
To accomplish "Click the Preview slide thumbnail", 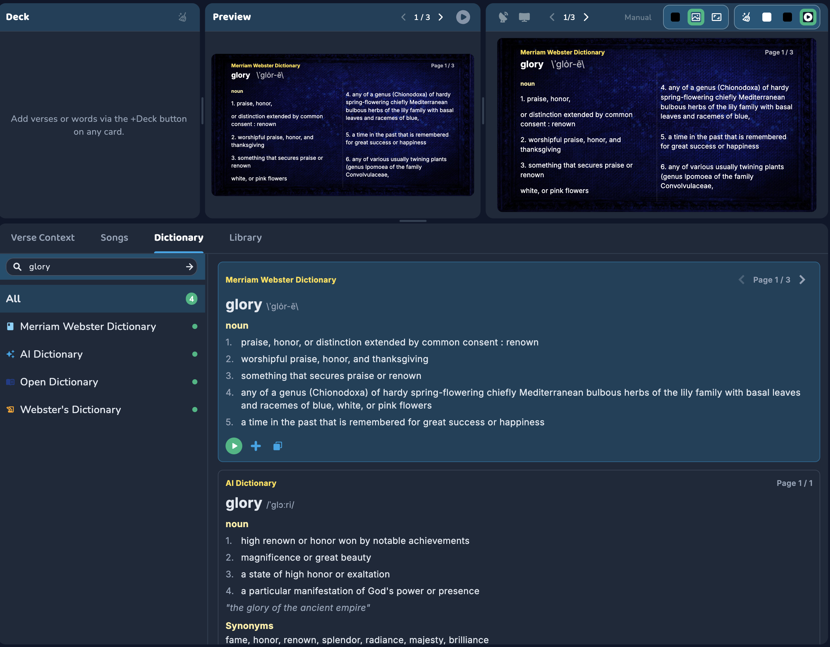I will (x=343, y=125).
